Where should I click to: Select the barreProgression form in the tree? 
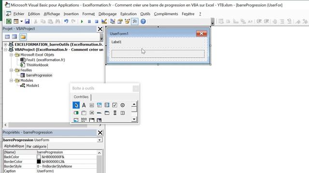click(39, 75)
